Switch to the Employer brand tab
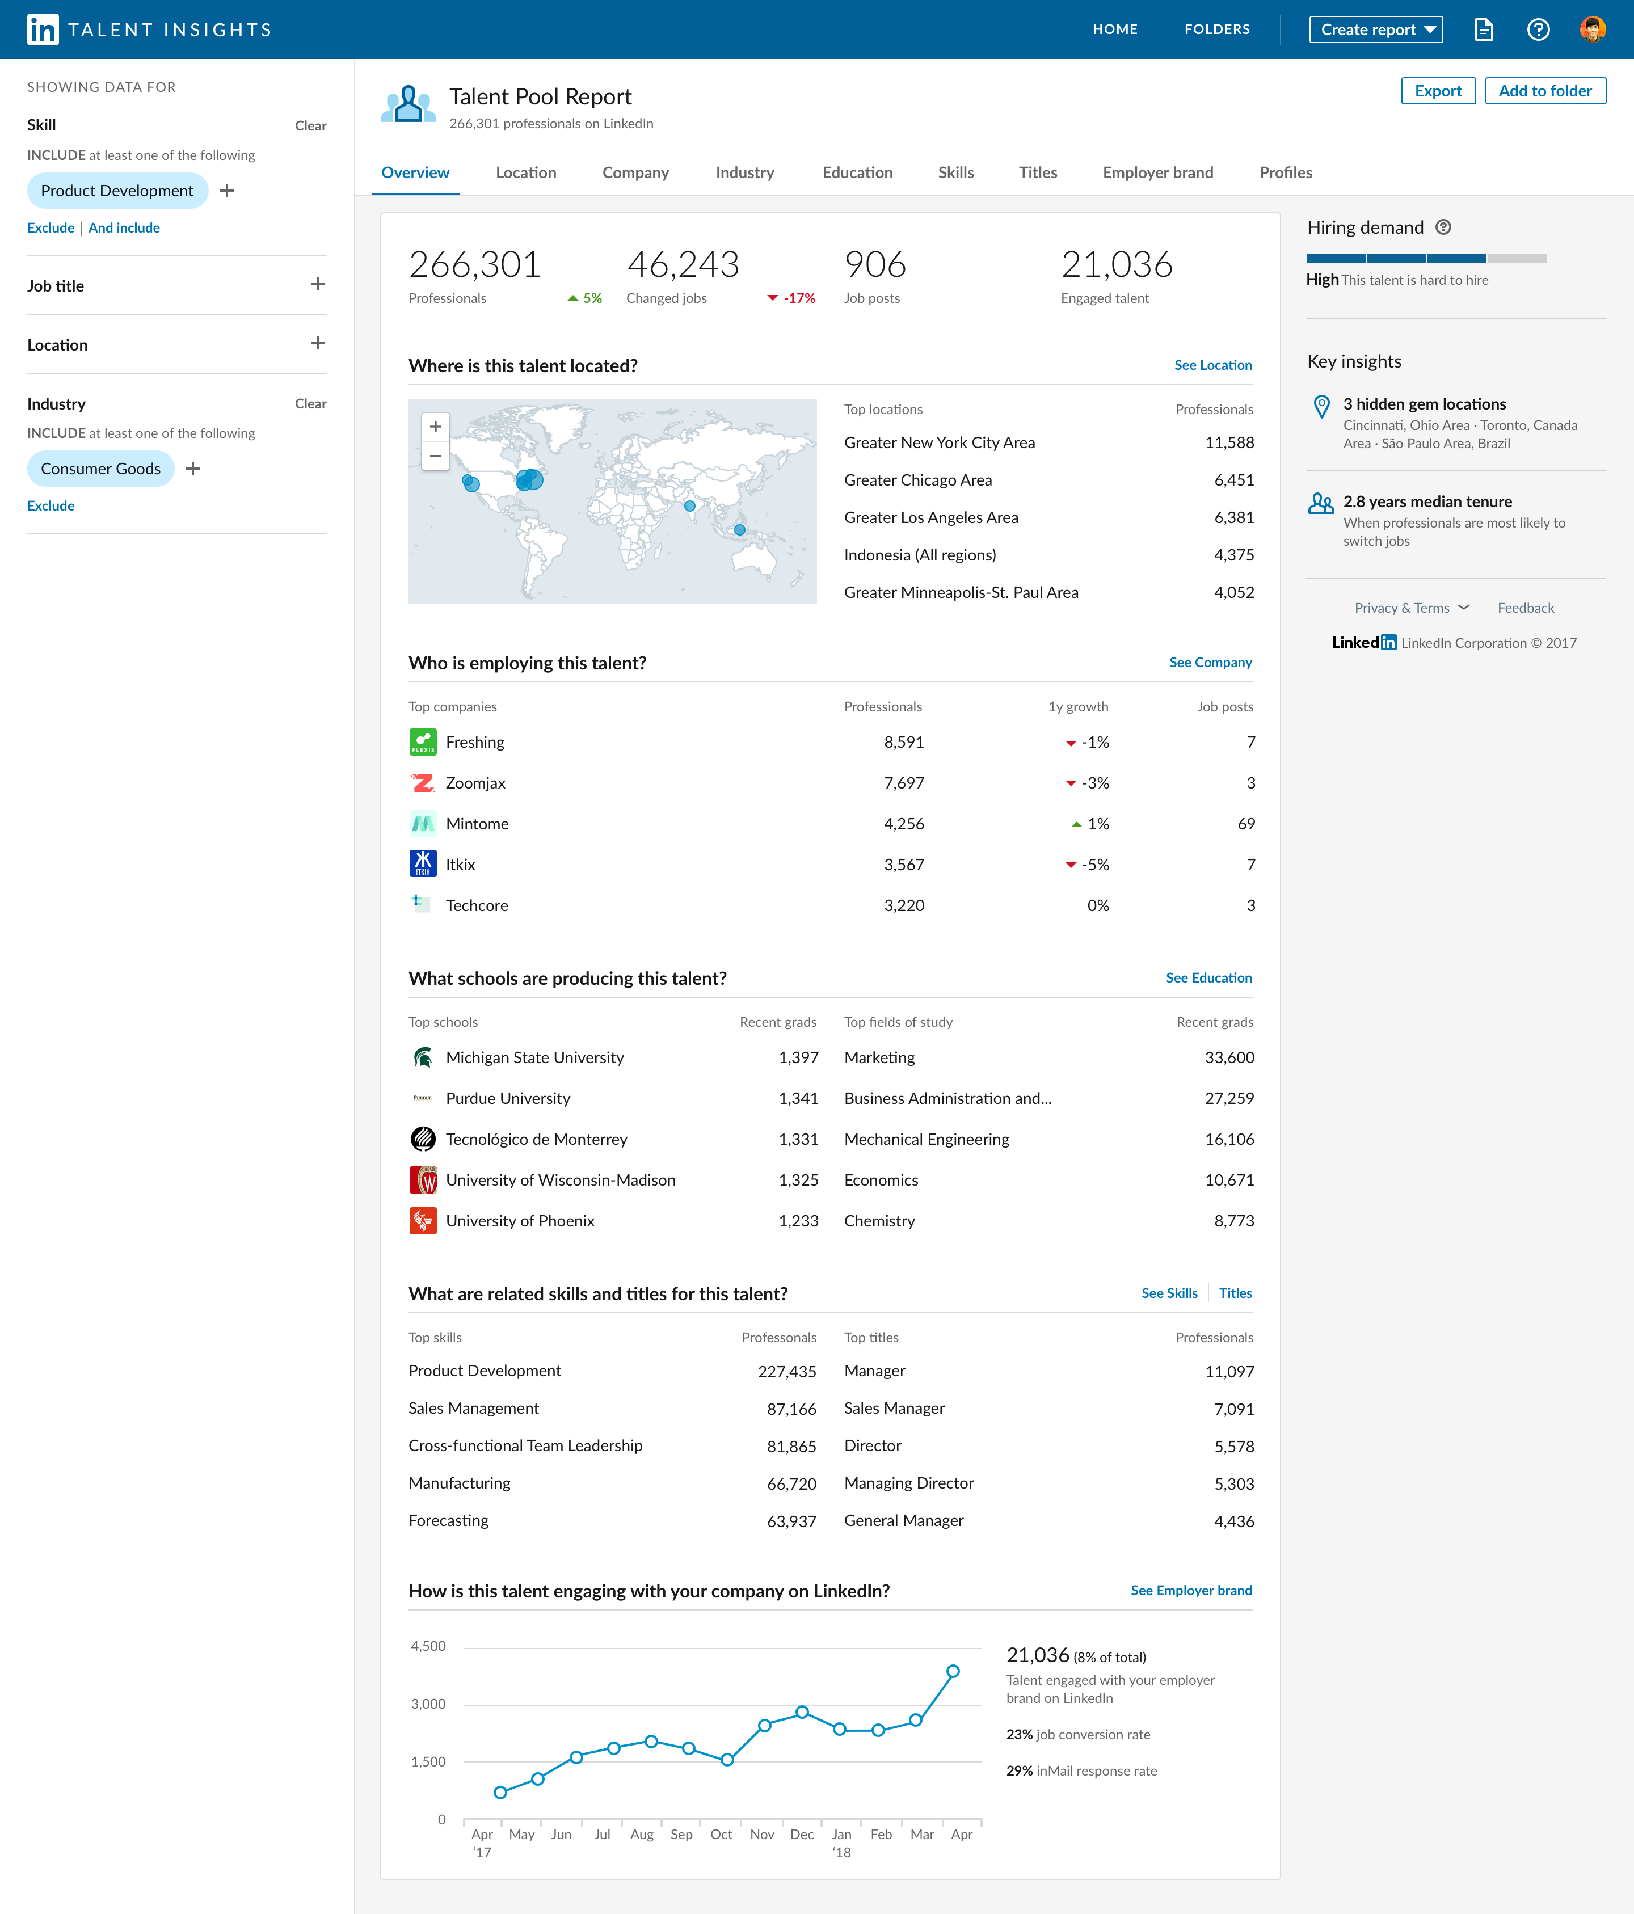 (1157, 173)
